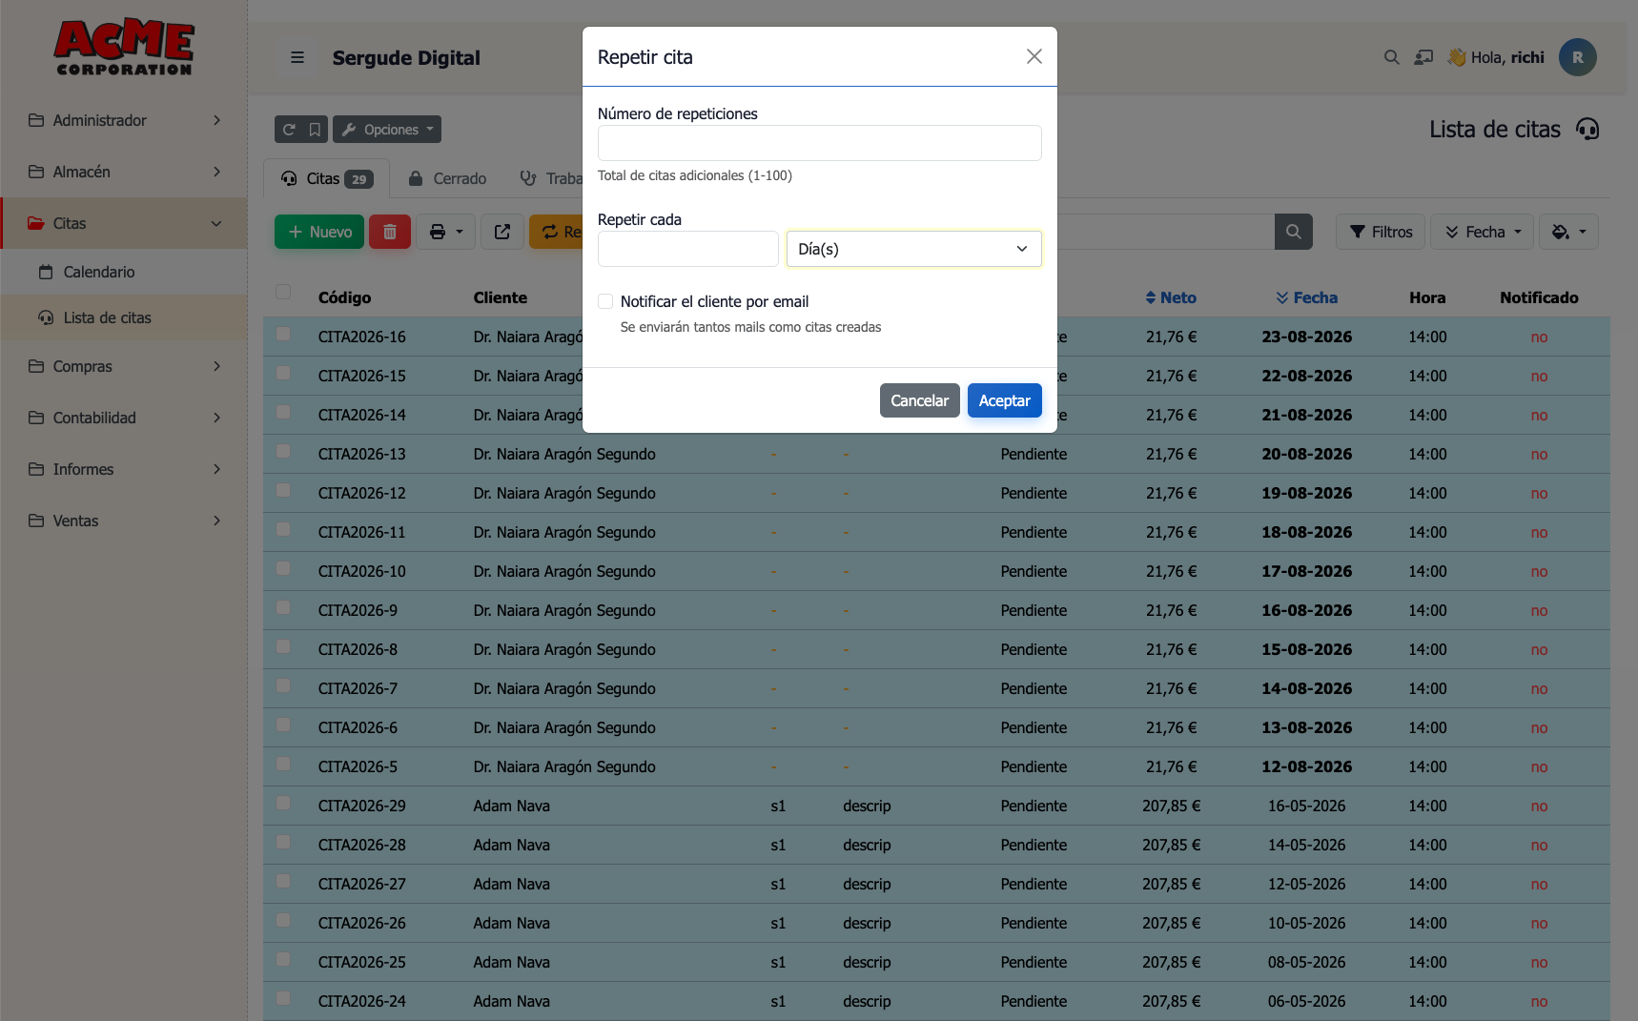The width and height of the screenshot is (1638, 1021).
Task: Open the Filtros button
Action: [1381, 232]
